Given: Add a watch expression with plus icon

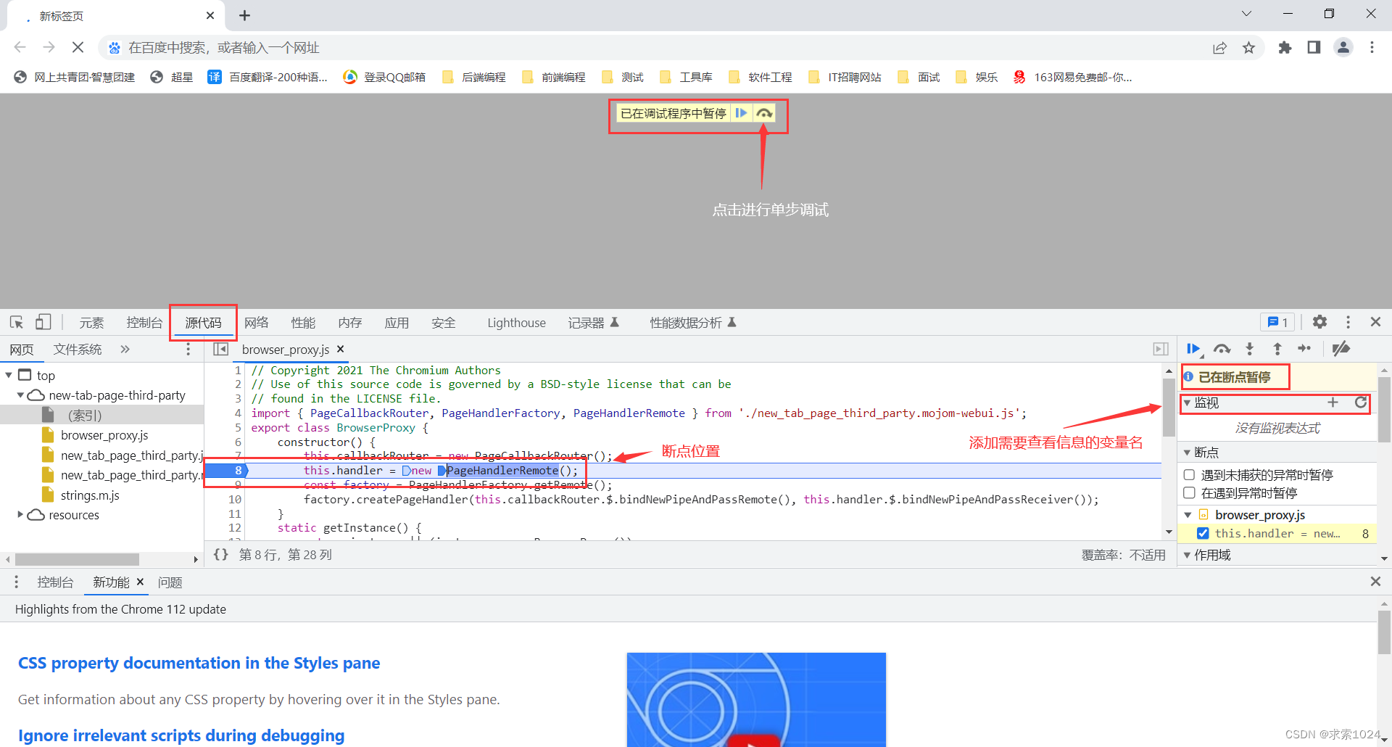Looking at the screenshot, I should point(1333,403).
